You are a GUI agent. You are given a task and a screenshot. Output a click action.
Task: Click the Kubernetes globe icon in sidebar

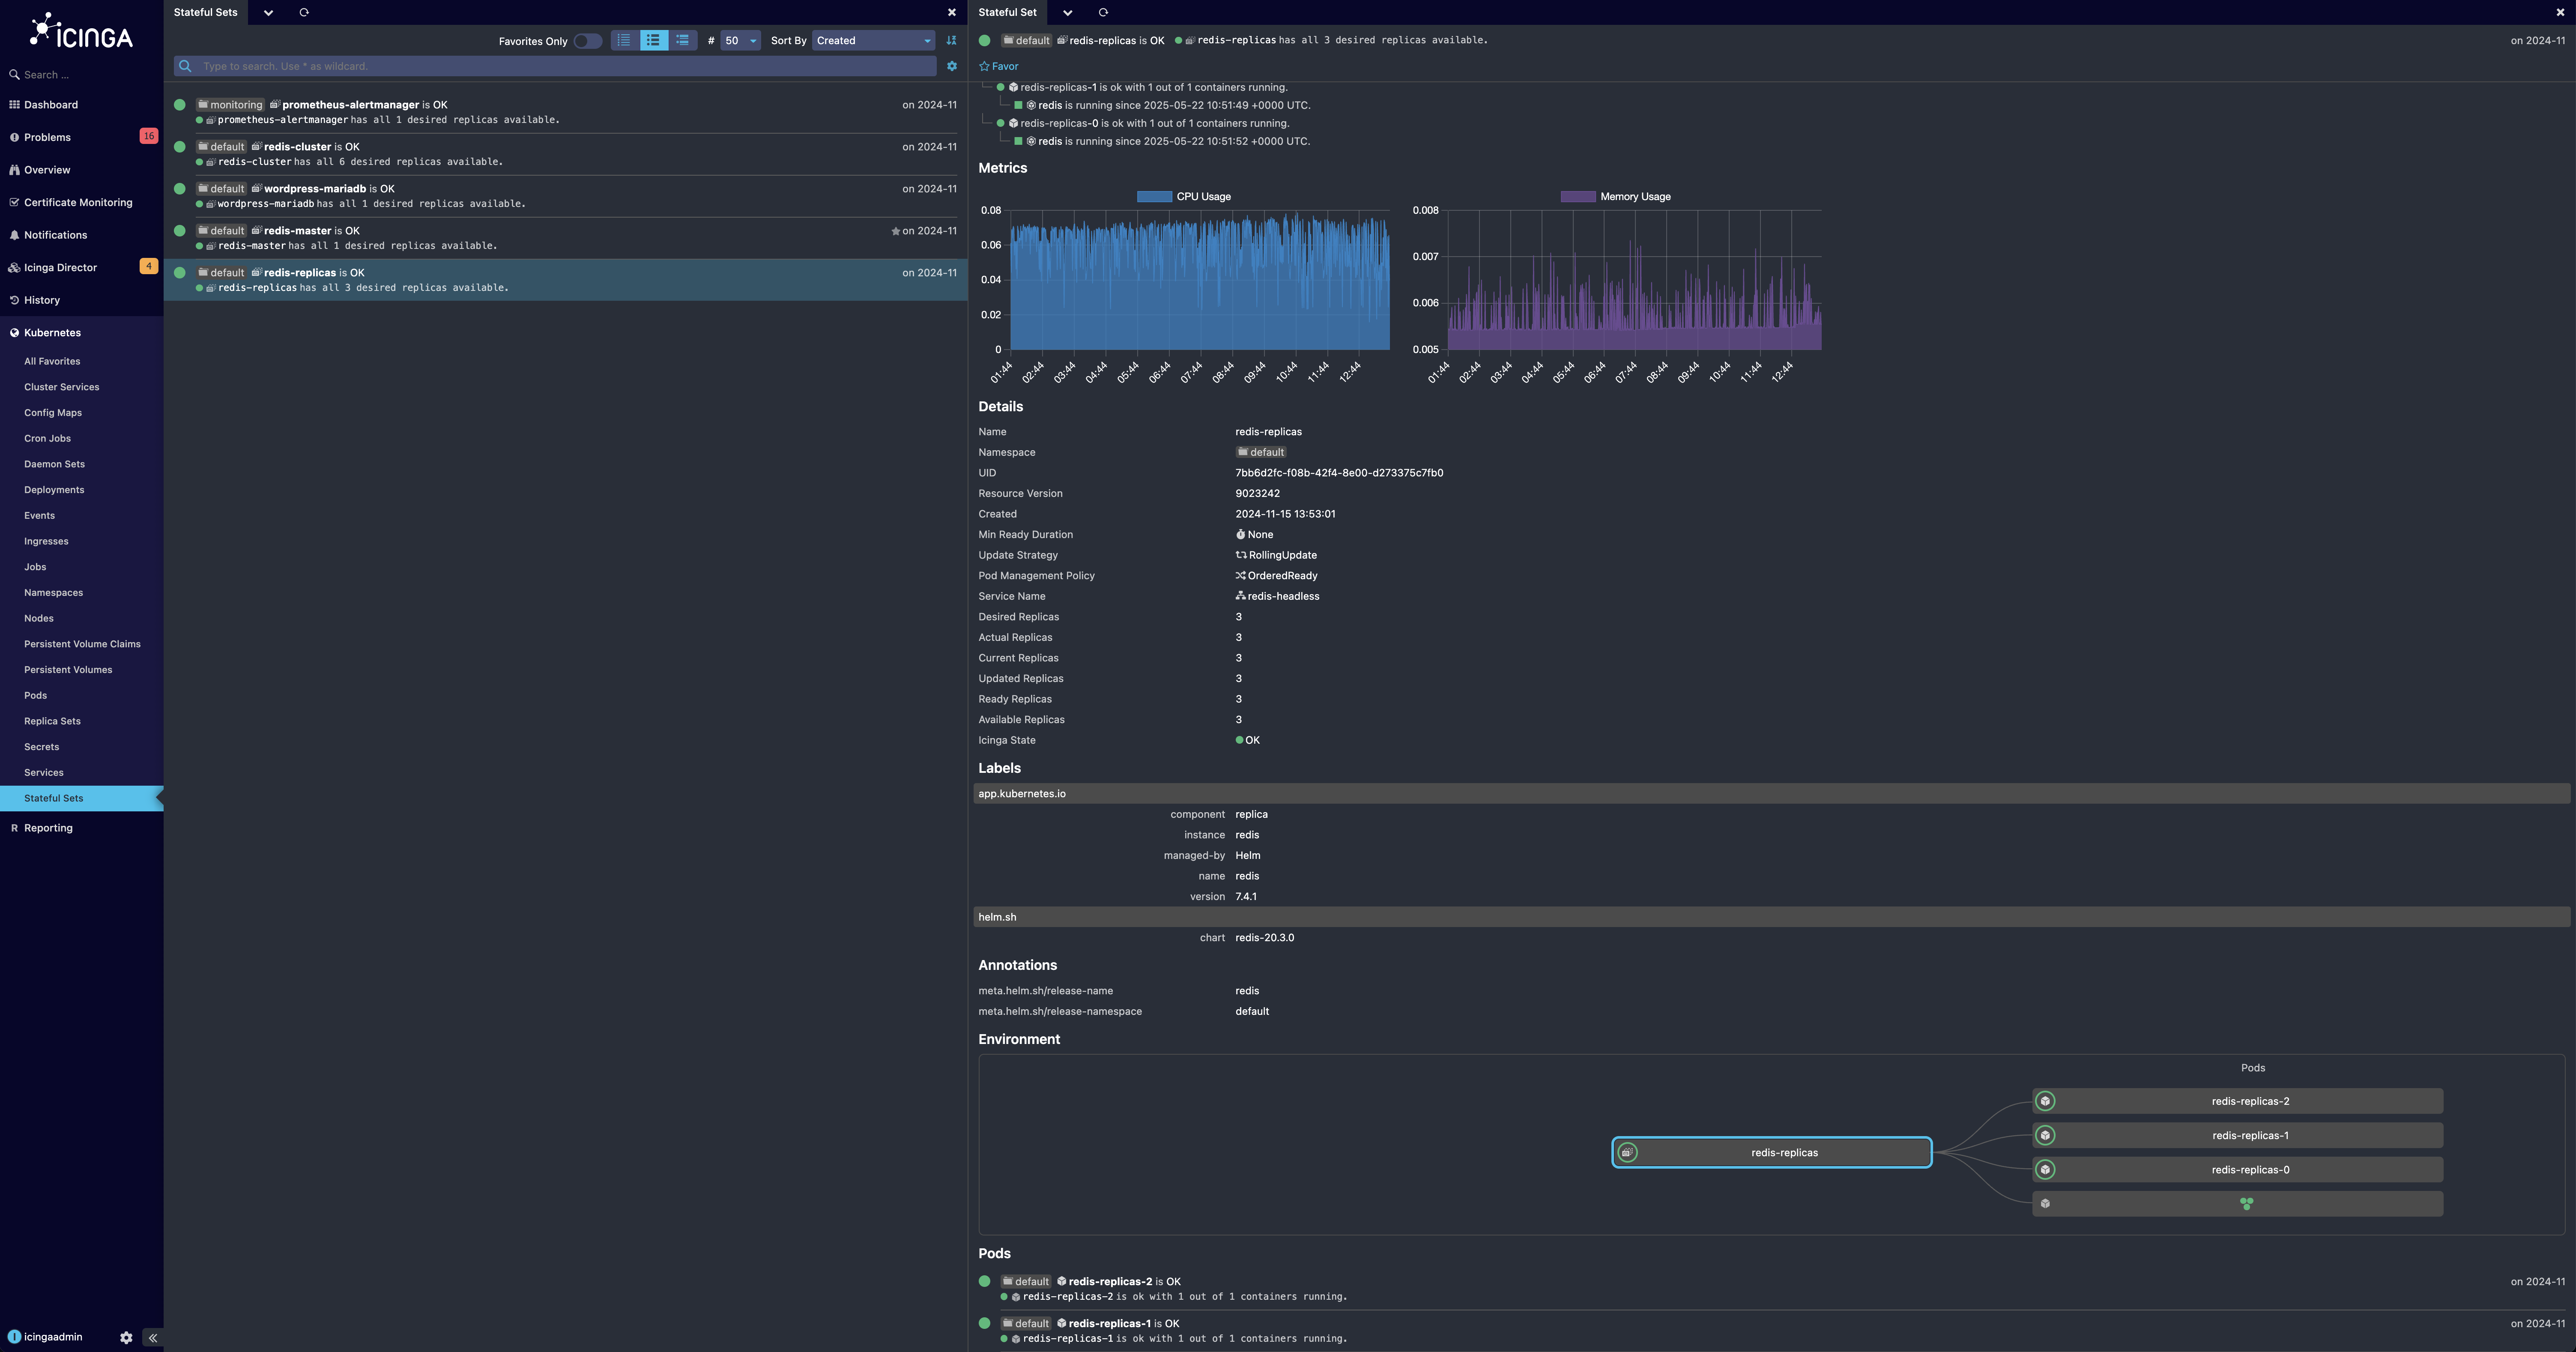[14, 332]
